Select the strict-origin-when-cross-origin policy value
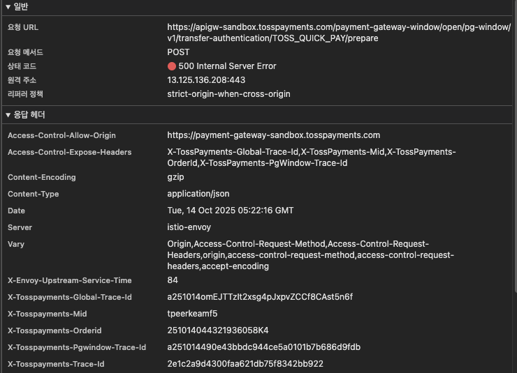Viewport: 517px width, 373px height. pyautogui.click(x=228, y=94)
